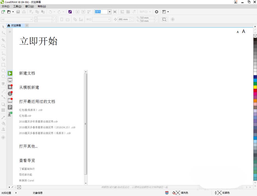Click 转换到 Corel link

coord(26,180)
